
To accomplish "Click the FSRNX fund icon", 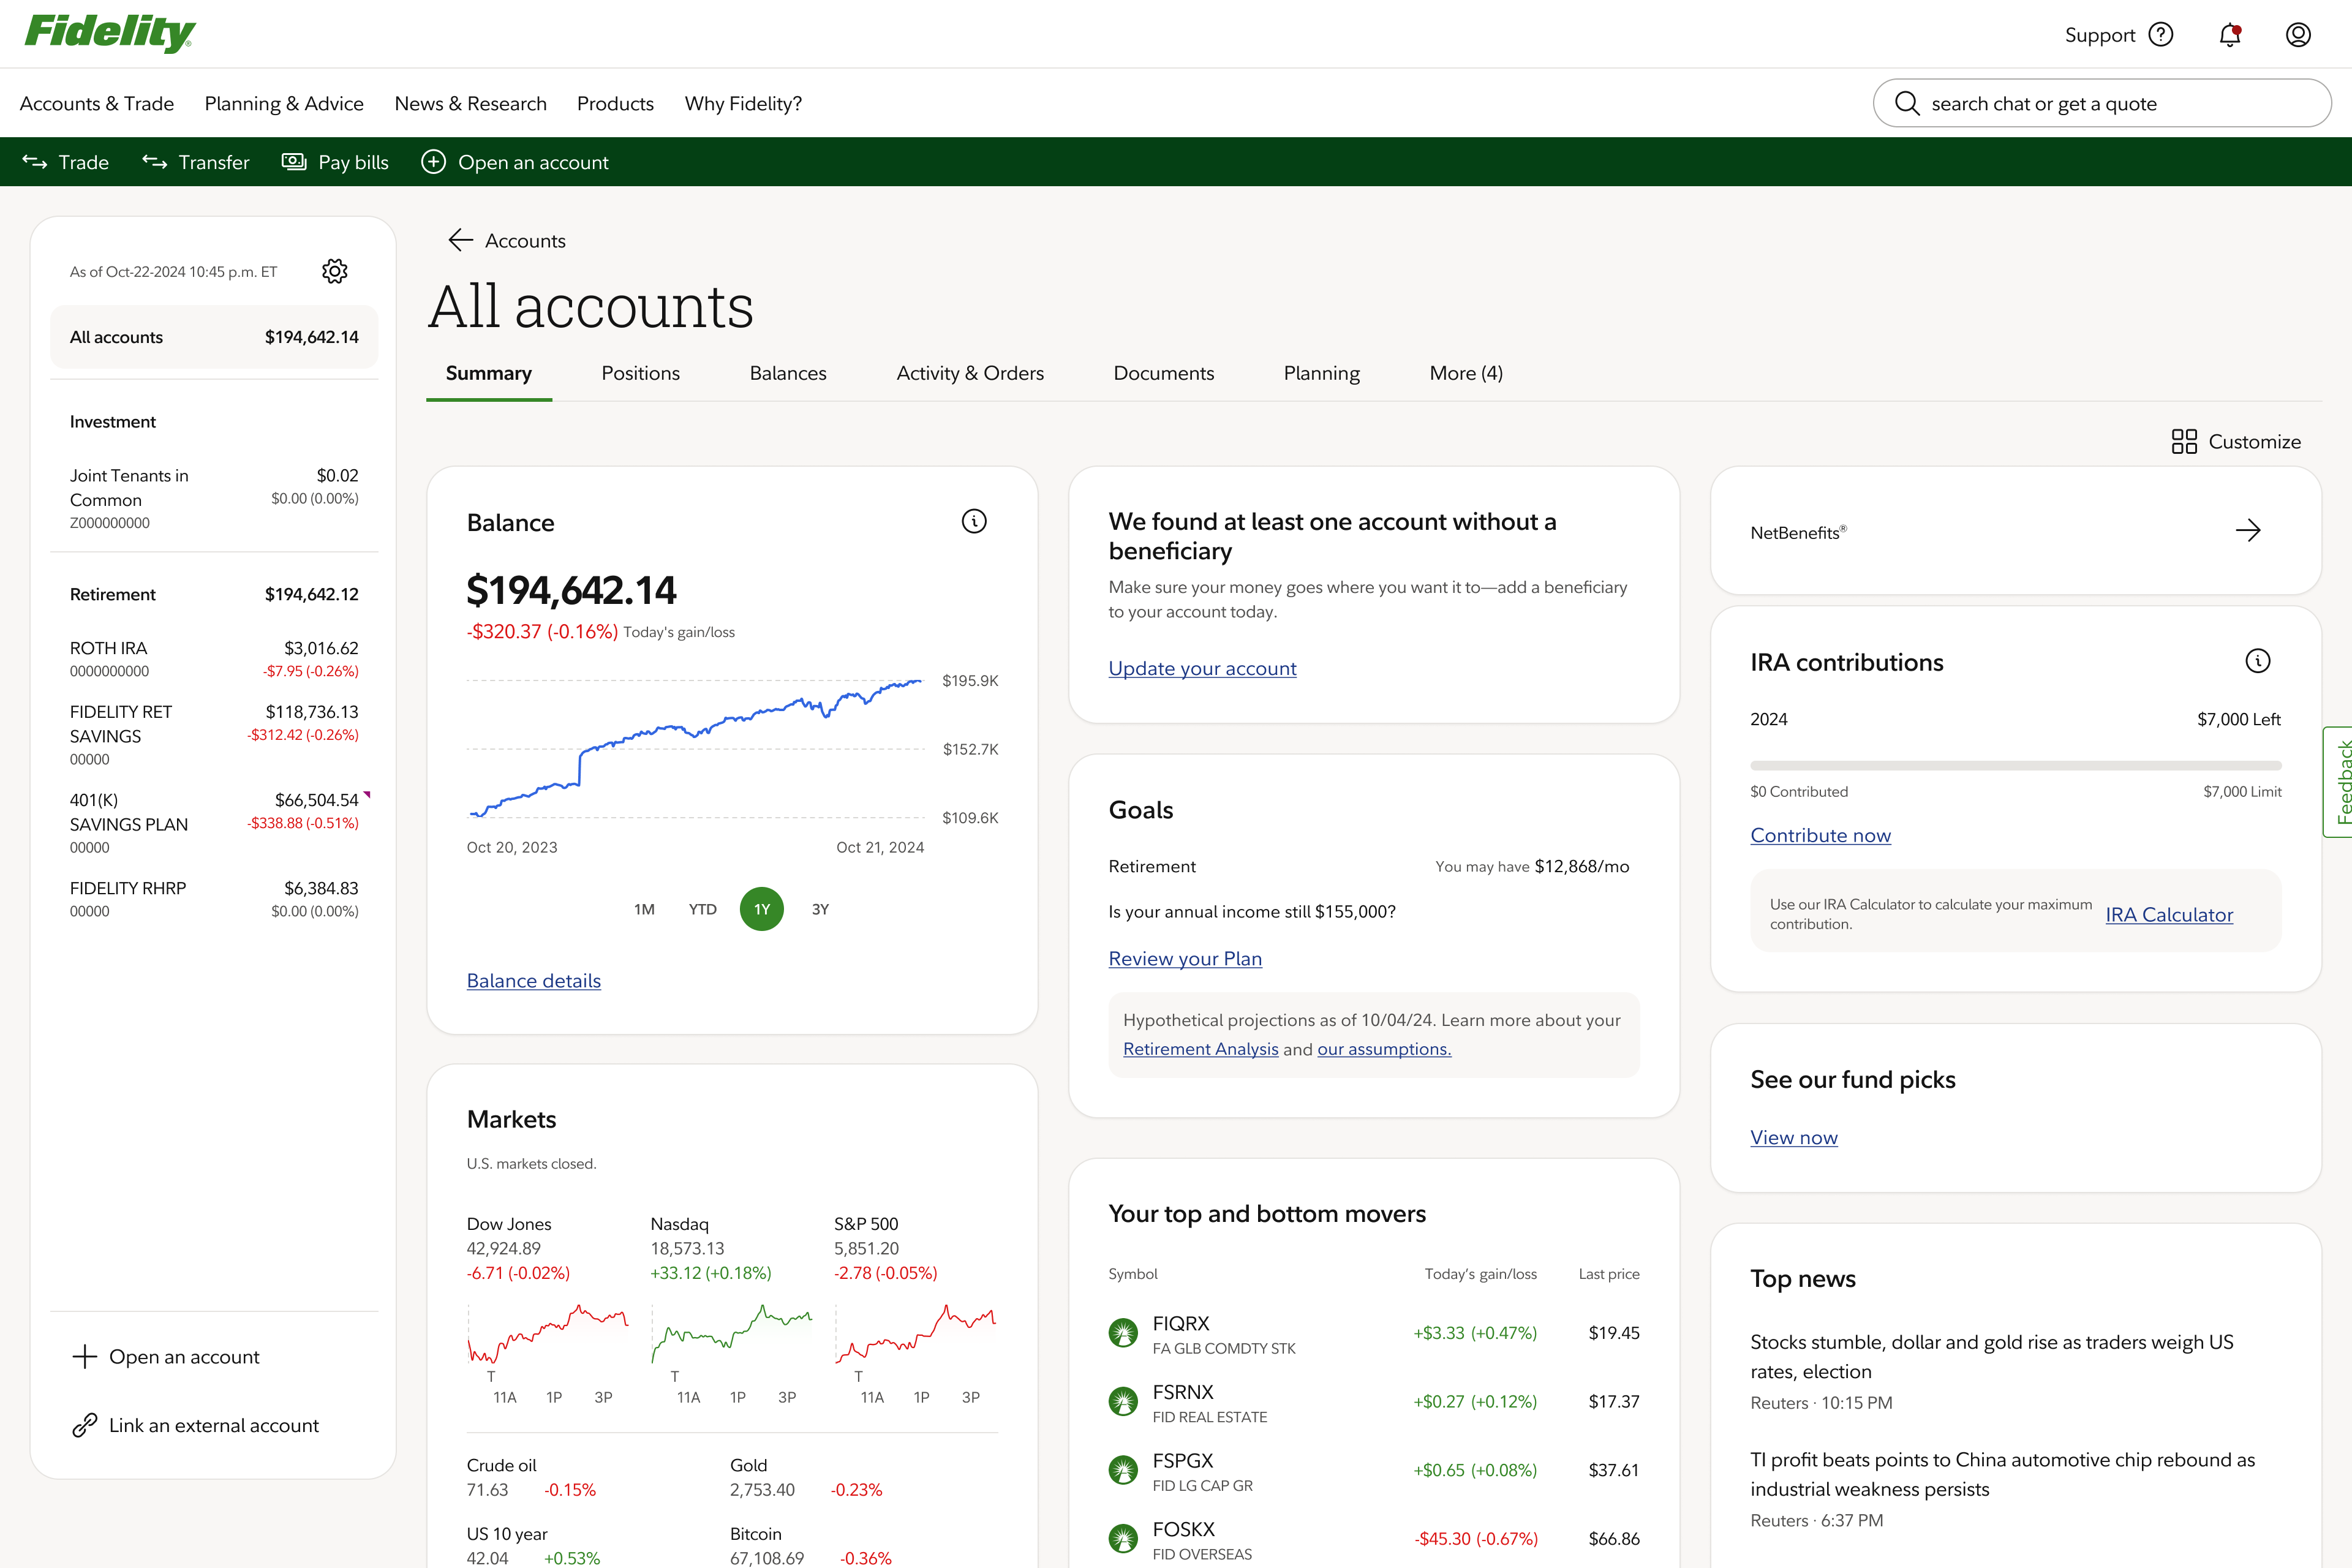I will tap(1123, 1402).
